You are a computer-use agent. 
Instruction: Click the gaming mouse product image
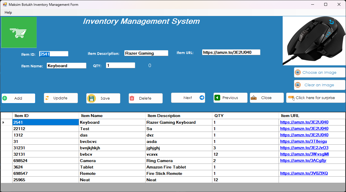314,41
